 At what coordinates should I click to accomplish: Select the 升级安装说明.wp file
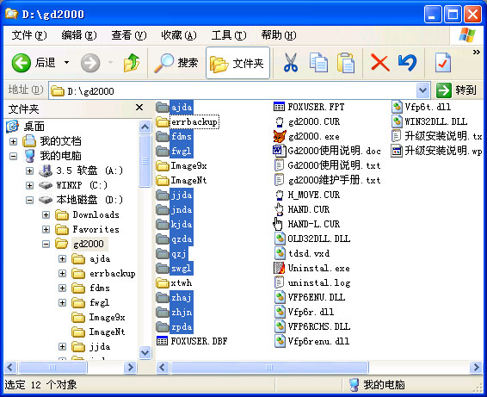443,151
